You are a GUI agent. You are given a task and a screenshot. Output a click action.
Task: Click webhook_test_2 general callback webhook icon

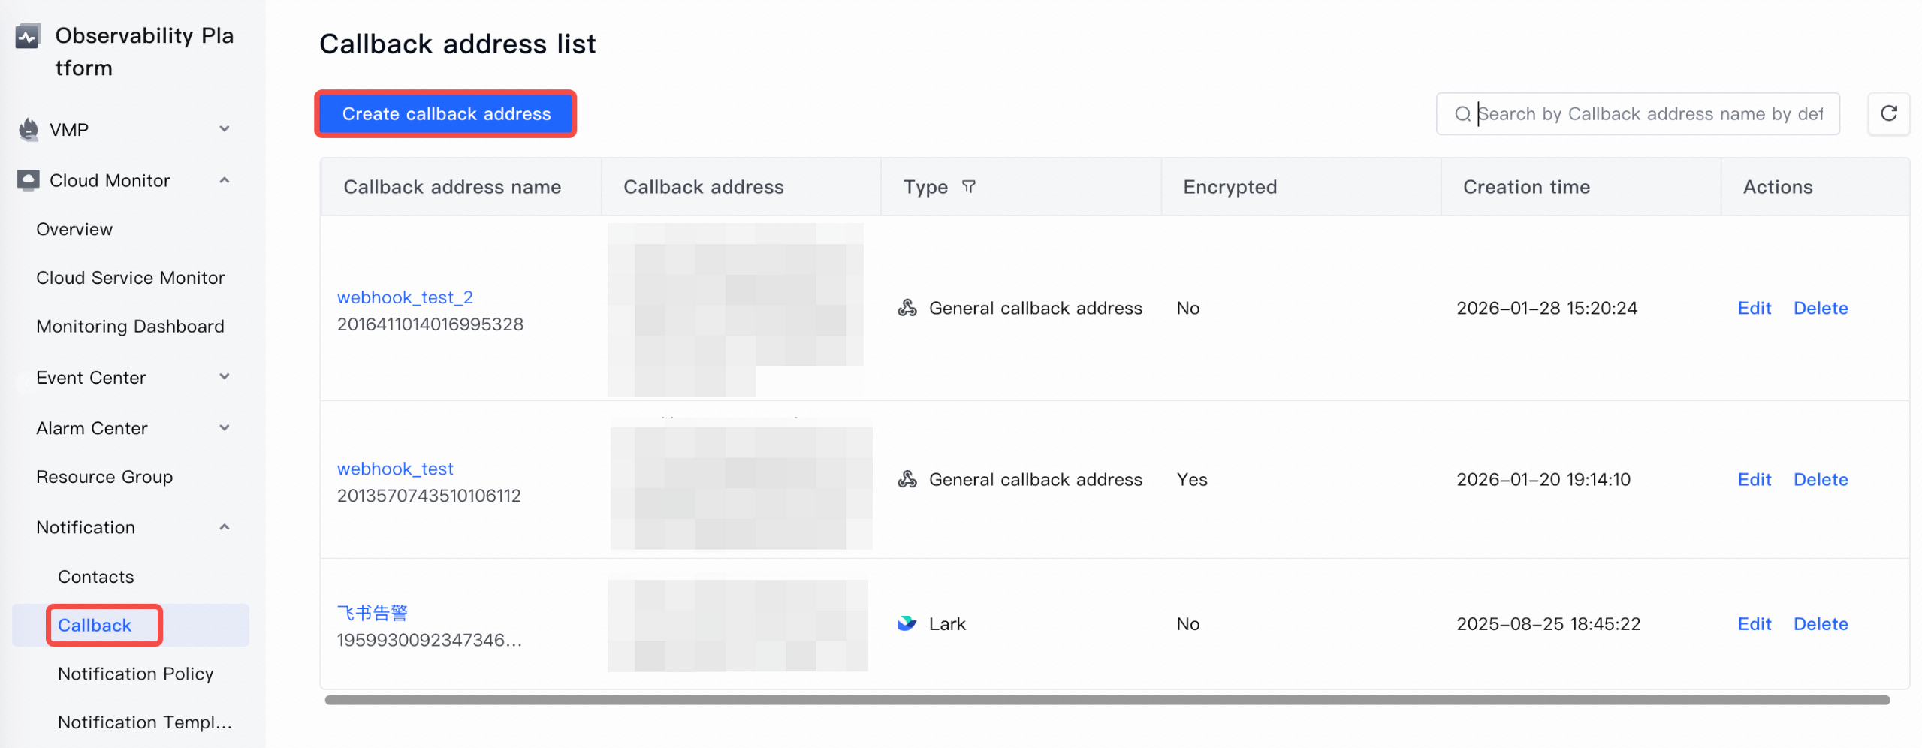pos(907,308)
